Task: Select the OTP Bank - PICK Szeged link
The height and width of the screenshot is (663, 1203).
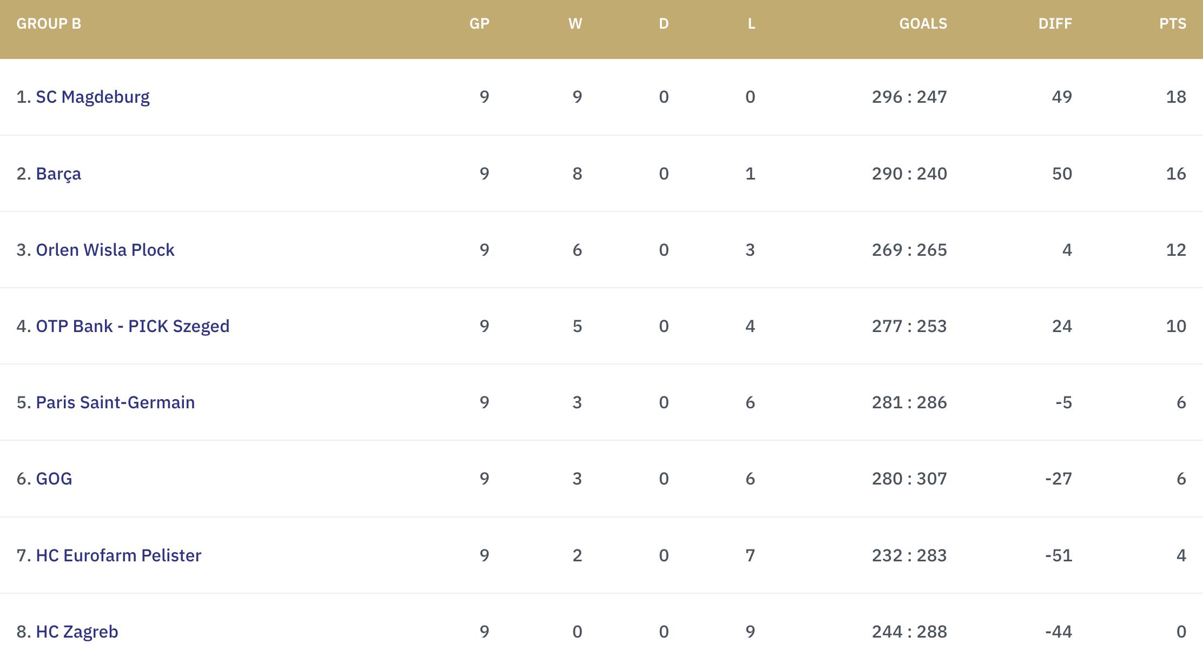Action: point(133,326)
